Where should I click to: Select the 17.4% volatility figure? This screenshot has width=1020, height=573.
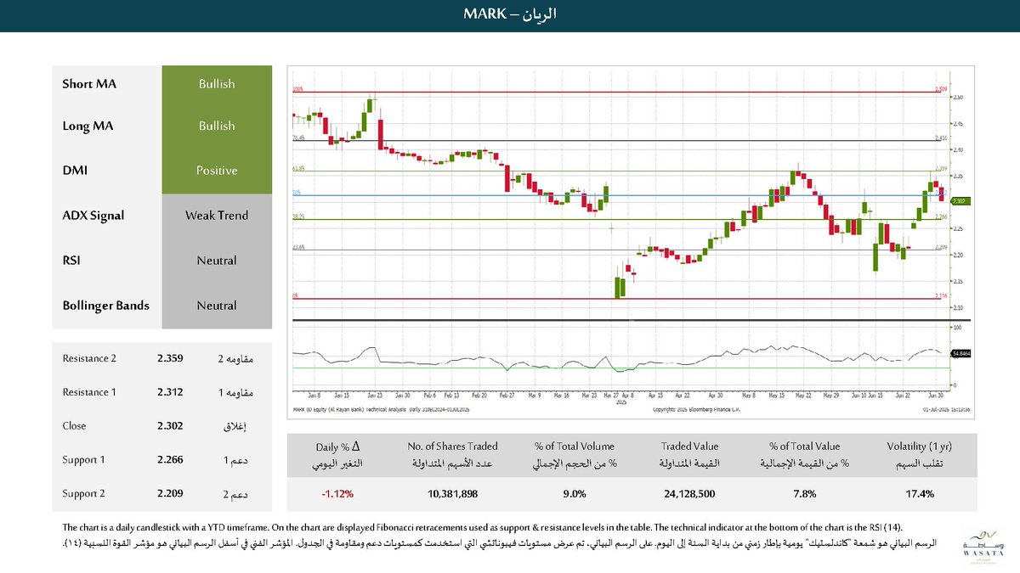[920, 492]
